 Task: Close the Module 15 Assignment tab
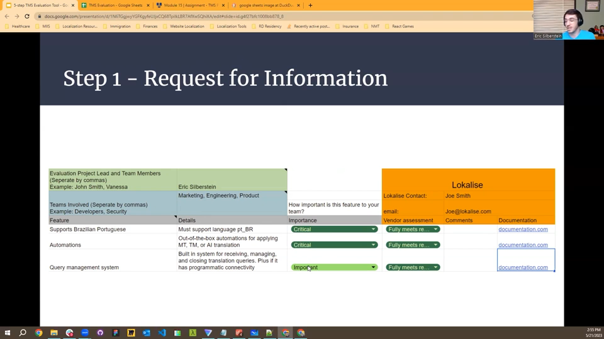[223, 6]
